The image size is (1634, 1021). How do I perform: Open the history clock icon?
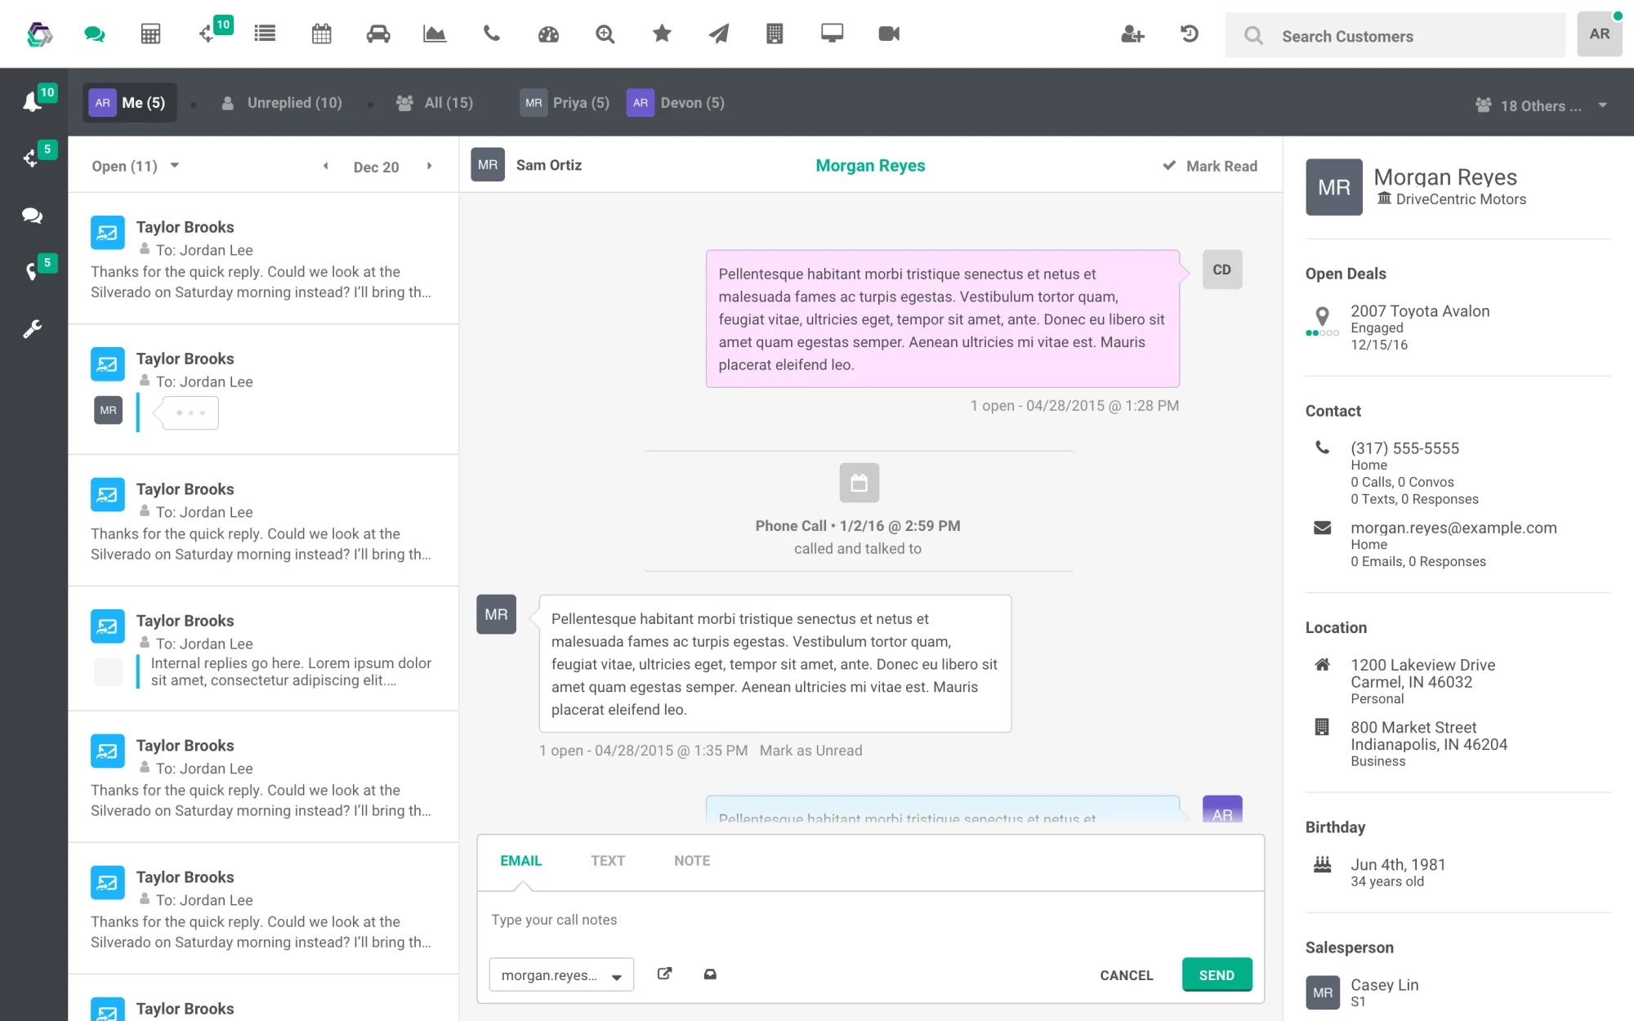(x=1190, y=33)
